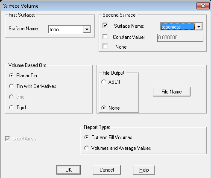
Task: Click the Cancel button
Action: [x=107, y=170]
